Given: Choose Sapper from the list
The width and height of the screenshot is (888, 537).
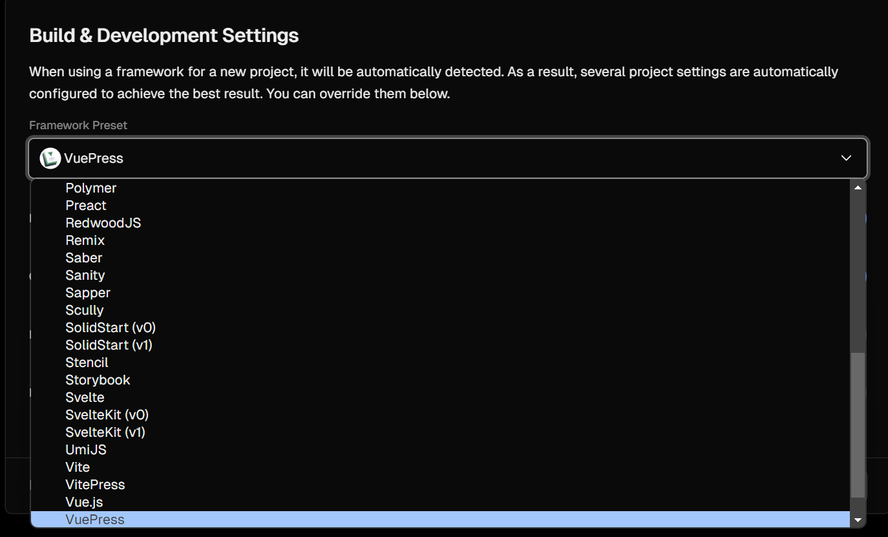Looking at the screenshot, I should [88, 293].
